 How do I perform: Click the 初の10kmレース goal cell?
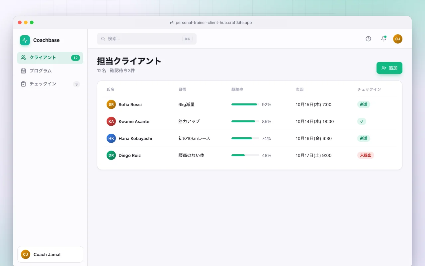point(194,138)
